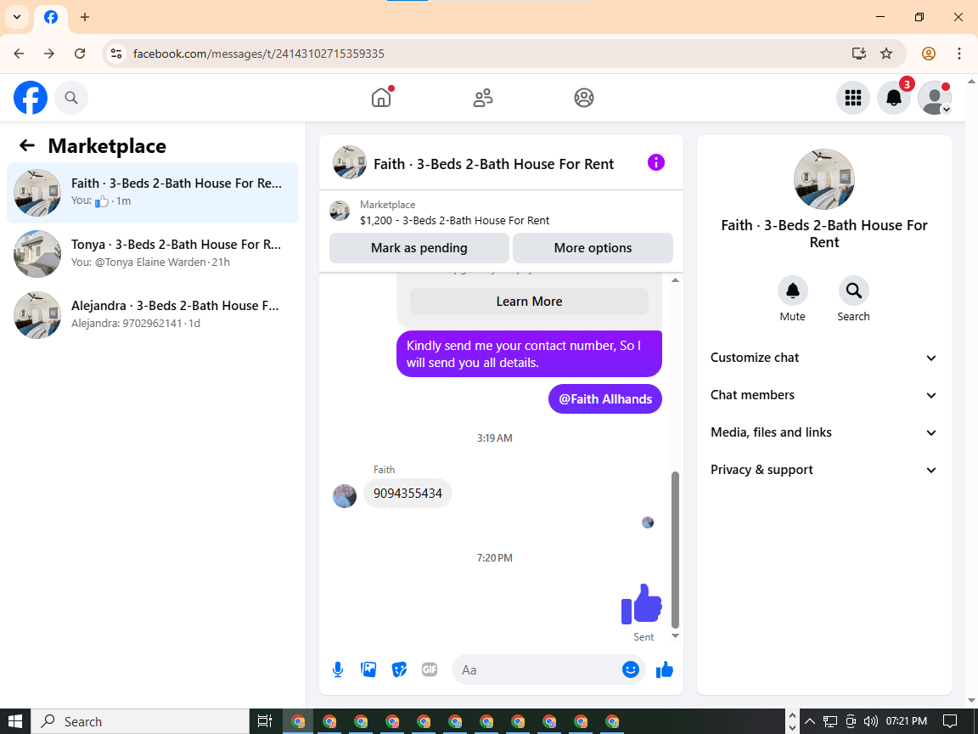Screen dimensions: 978x734
Task: Click the seen-by avatar under Faith's message
Action: tap(648, 522)
